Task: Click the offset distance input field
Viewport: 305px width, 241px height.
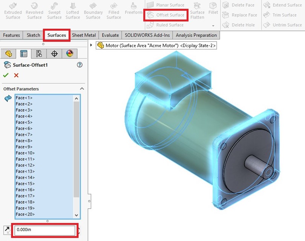Action: pyautogui.click(x=44, y=230)
